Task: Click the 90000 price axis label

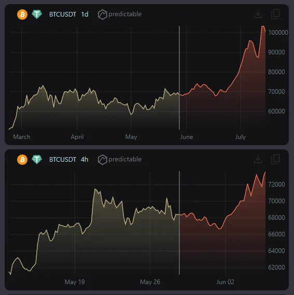Action: [276, 52]
